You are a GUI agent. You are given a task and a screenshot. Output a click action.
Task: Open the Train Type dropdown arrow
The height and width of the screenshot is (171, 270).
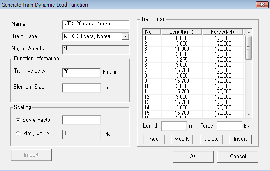[x=125, y=36]
